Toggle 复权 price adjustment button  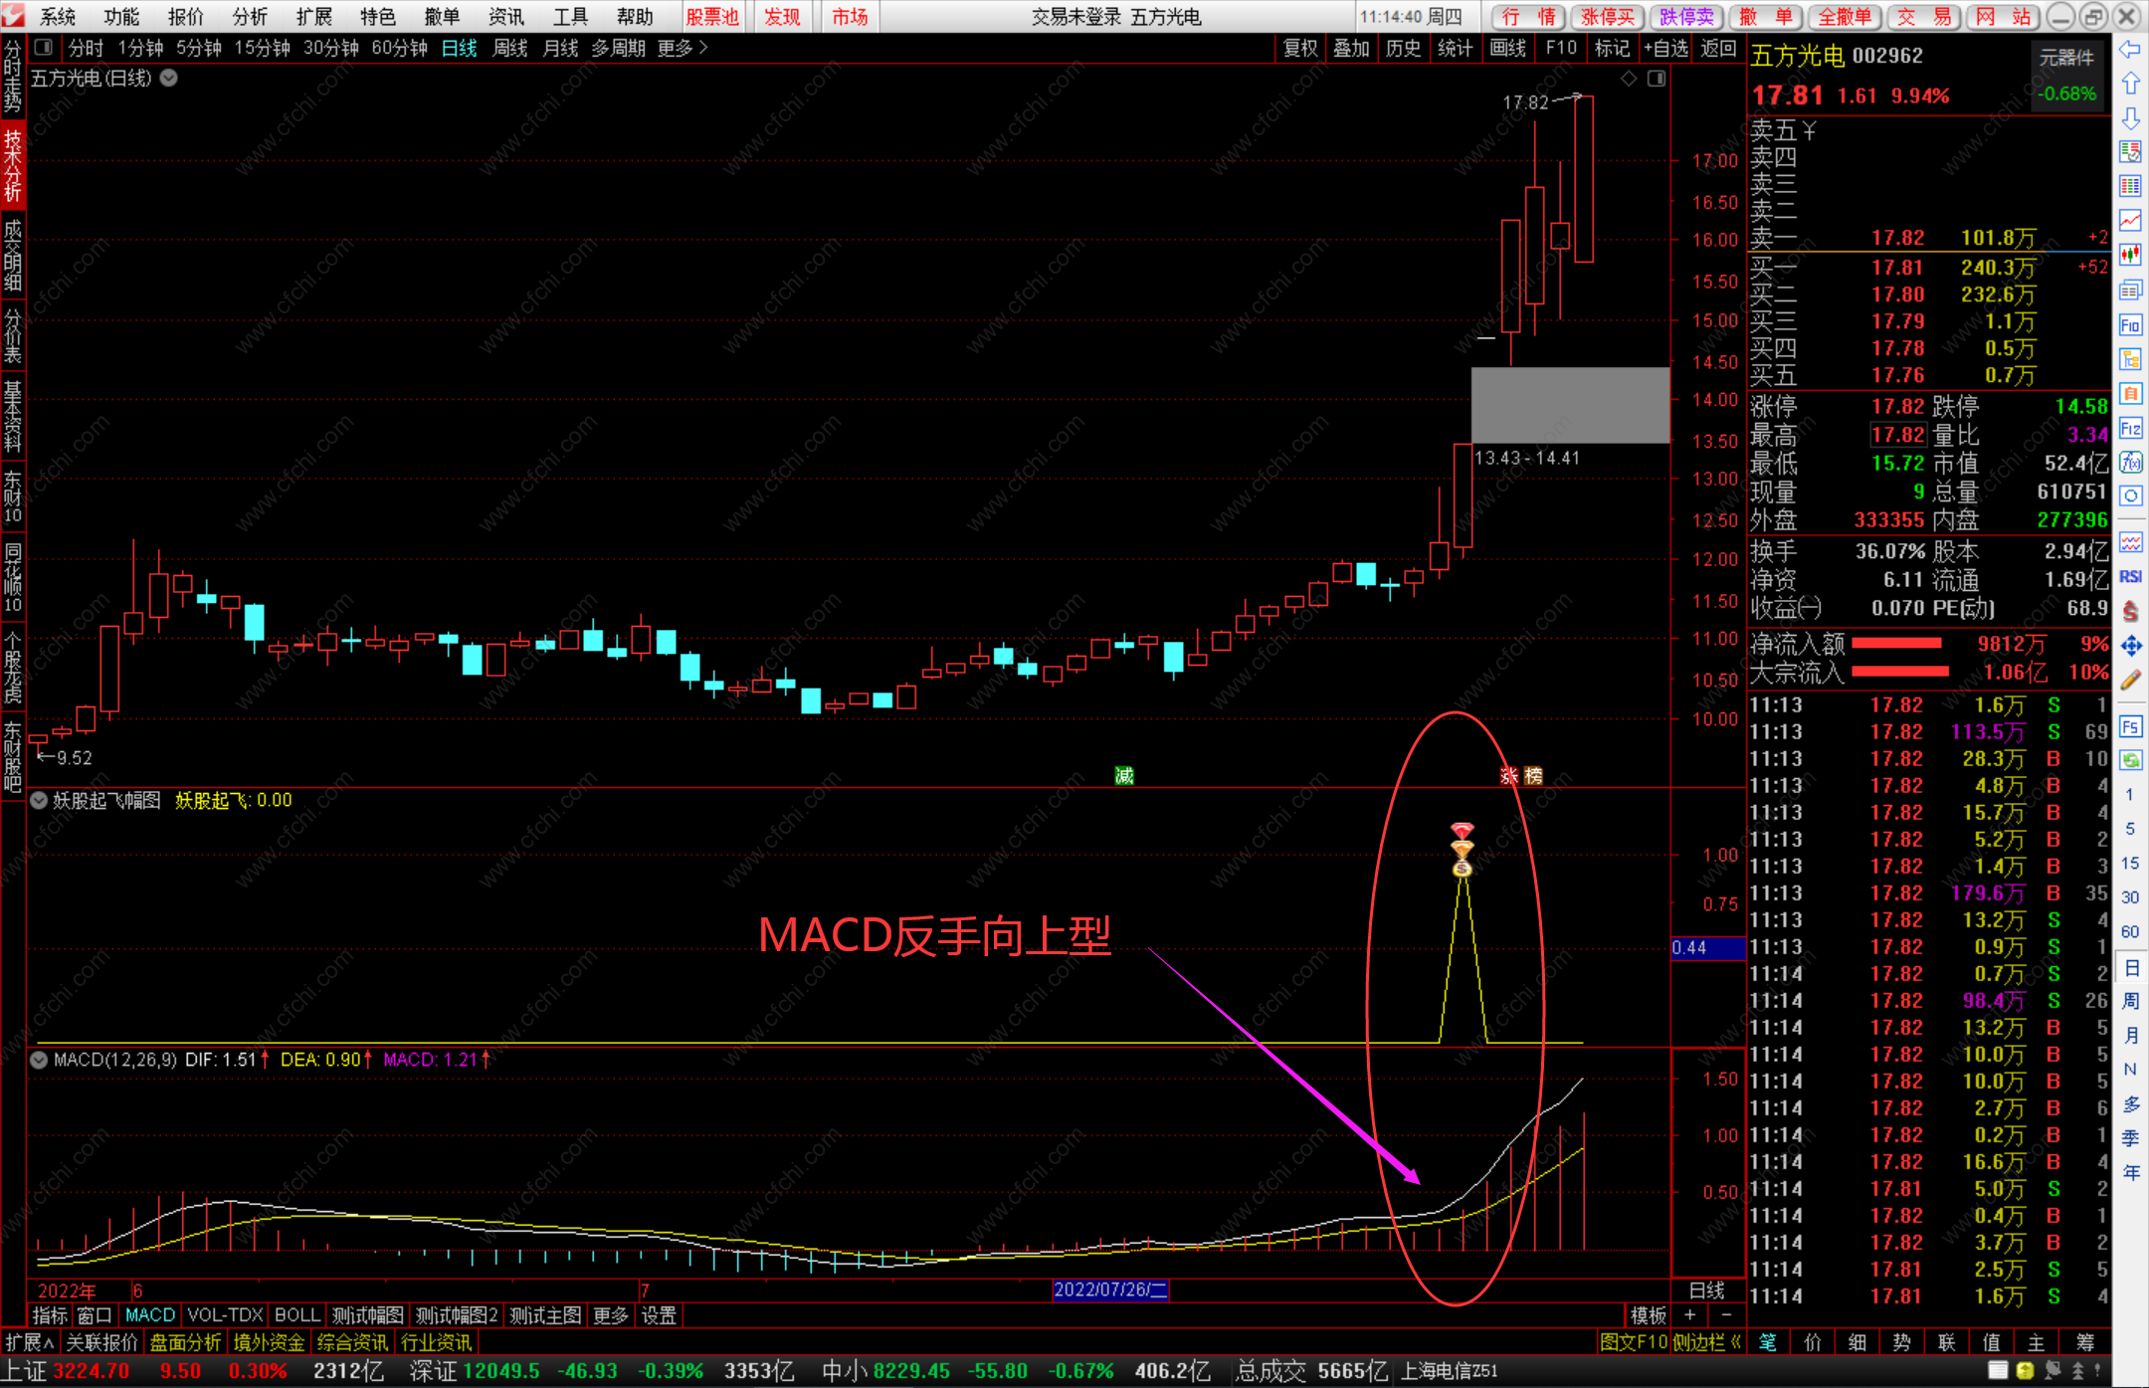1299,48
